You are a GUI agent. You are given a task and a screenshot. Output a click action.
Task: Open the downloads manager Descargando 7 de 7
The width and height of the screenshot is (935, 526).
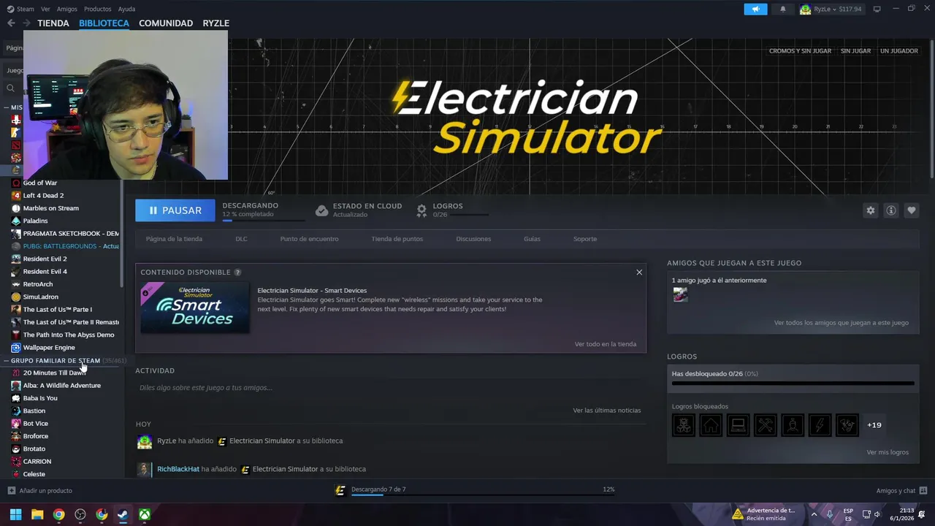point(475,490)
